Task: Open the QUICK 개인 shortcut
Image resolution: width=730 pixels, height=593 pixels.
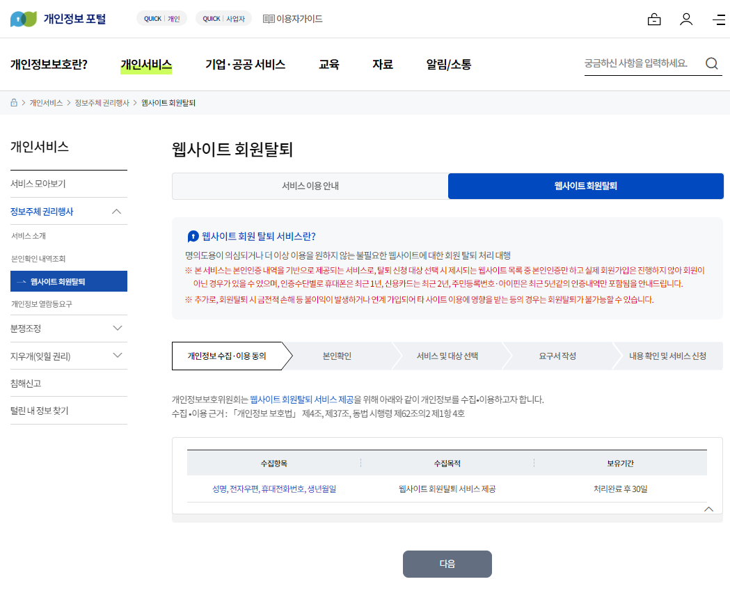Action: 161,18
